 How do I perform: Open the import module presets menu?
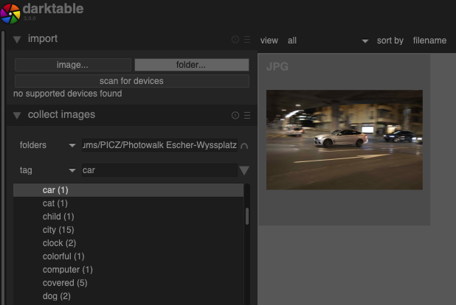tap(247, 40)
